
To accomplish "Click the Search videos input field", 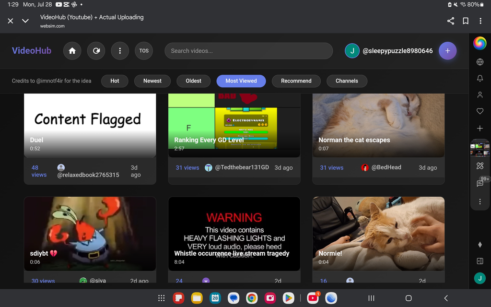I will point(249,51).
